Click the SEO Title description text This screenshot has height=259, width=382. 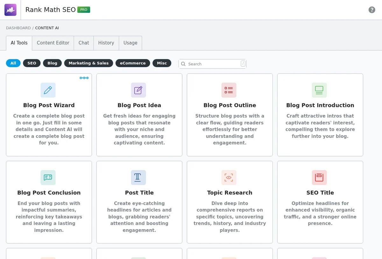point(320,213)
